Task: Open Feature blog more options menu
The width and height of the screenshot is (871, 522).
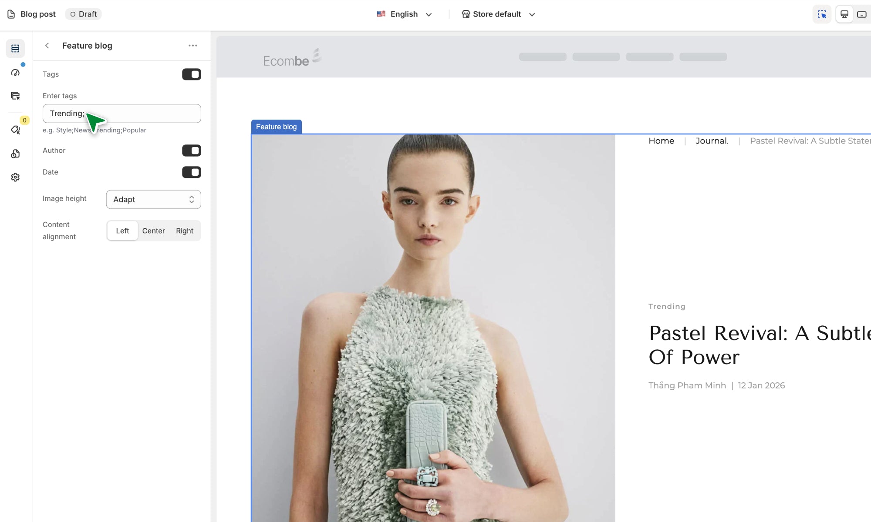Action: click(192, 46)
